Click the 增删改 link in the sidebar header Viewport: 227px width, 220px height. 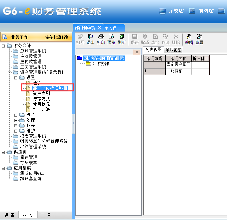[62, 37]
